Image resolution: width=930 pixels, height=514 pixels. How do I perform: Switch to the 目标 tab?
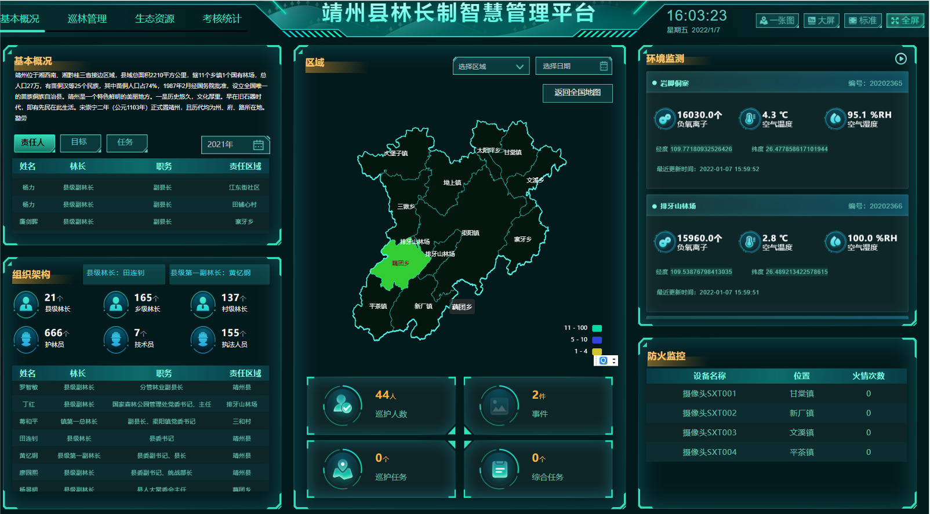coord(80,143)
